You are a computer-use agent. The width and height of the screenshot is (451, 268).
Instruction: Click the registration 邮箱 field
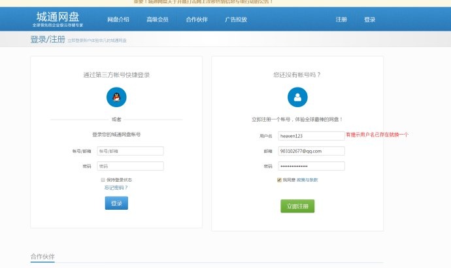(x=310, y=150)
